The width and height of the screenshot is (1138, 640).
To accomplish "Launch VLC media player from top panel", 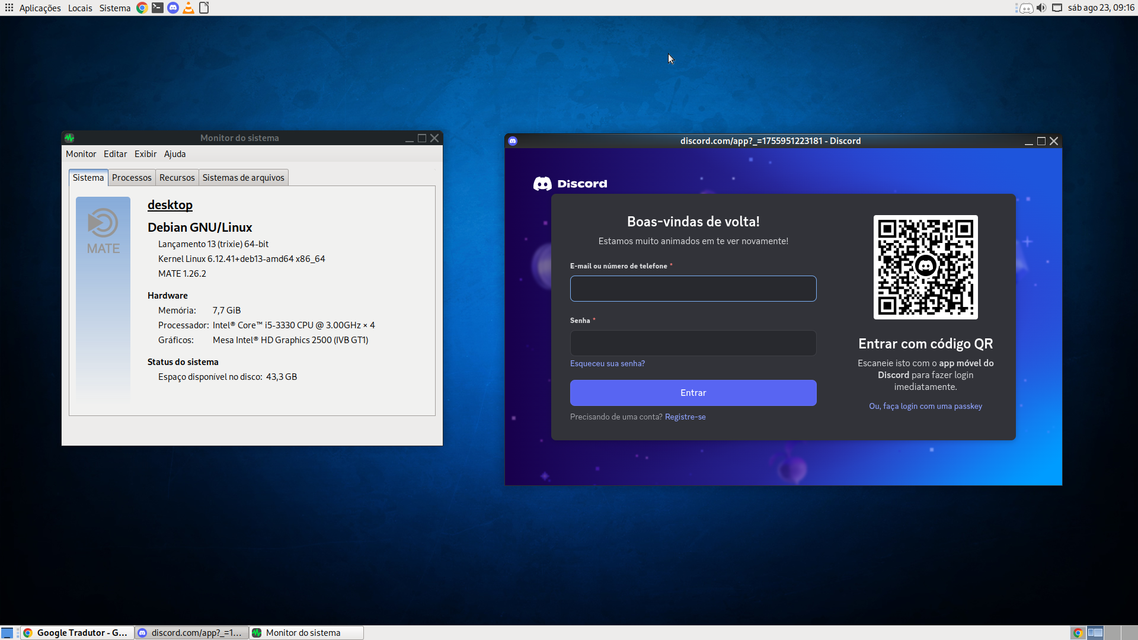I will point(188,8).
